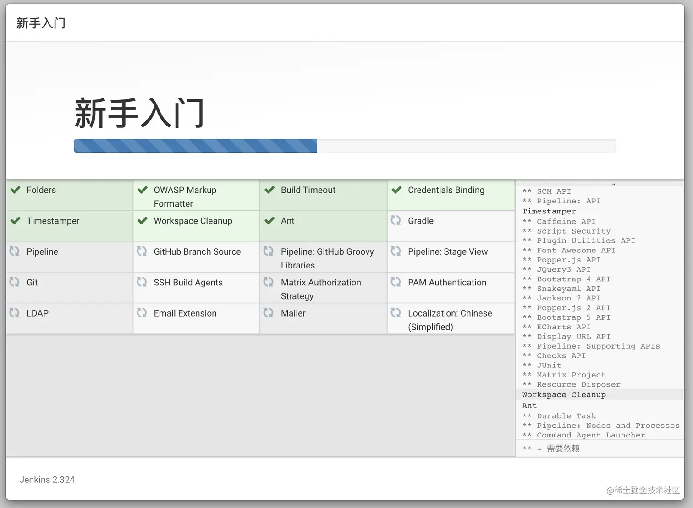Click the pending spinner icon for Gradle

[396, 220]
